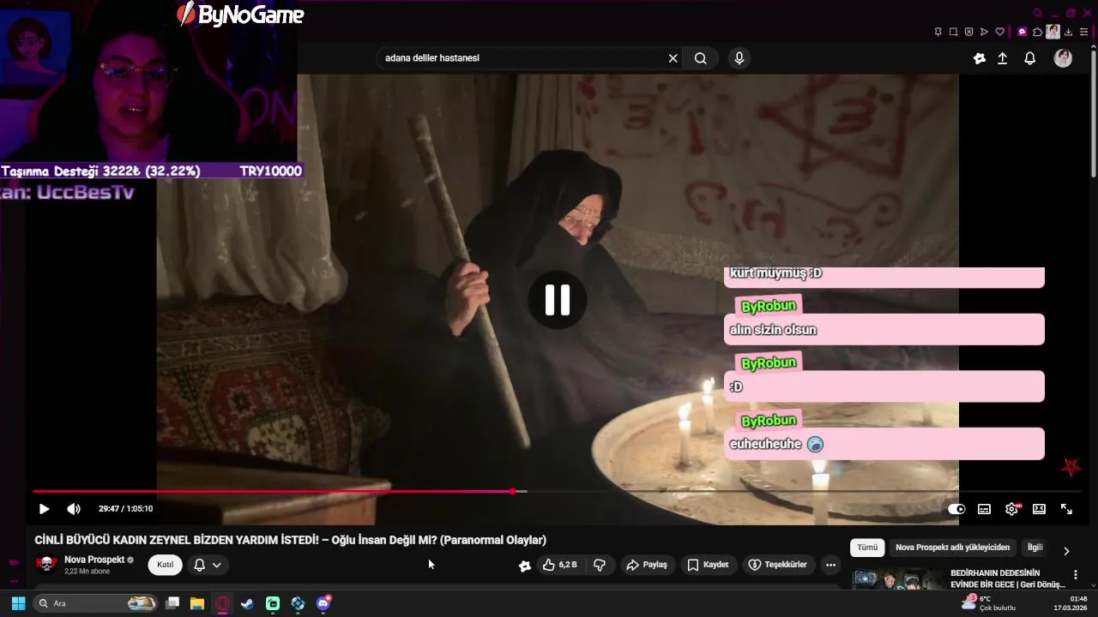The width and height of the screenshot is (1098, 617).
Task: Click the ByNoGame logo overlay
Action: coord(240,15)
